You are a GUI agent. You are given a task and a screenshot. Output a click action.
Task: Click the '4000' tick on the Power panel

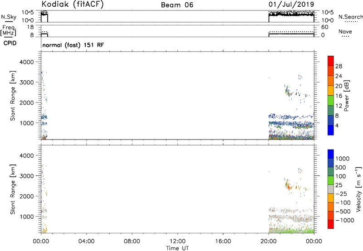pos(27,62)
